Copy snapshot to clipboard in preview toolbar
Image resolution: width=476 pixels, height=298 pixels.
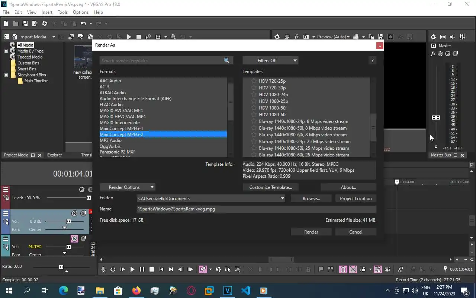point(371,37)
